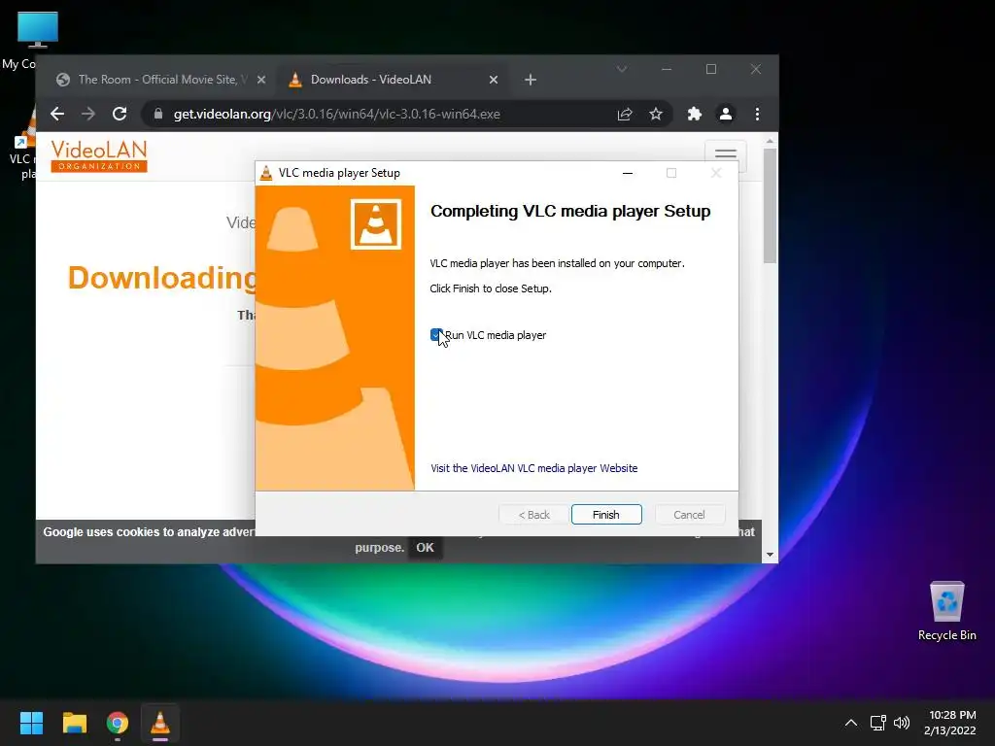
Task: Open the clock showing 10:28 PM
Action: point(950,723)
